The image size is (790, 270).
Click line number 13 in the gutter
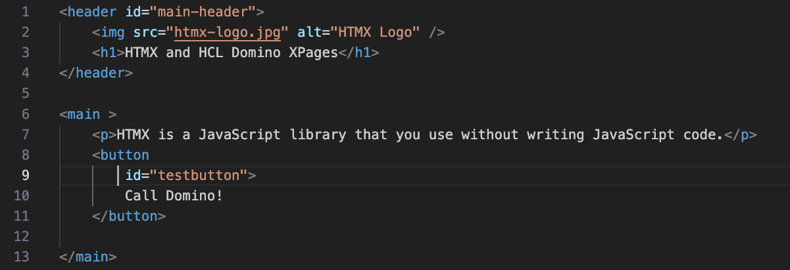pyautogui.click(x=22, y=257)
